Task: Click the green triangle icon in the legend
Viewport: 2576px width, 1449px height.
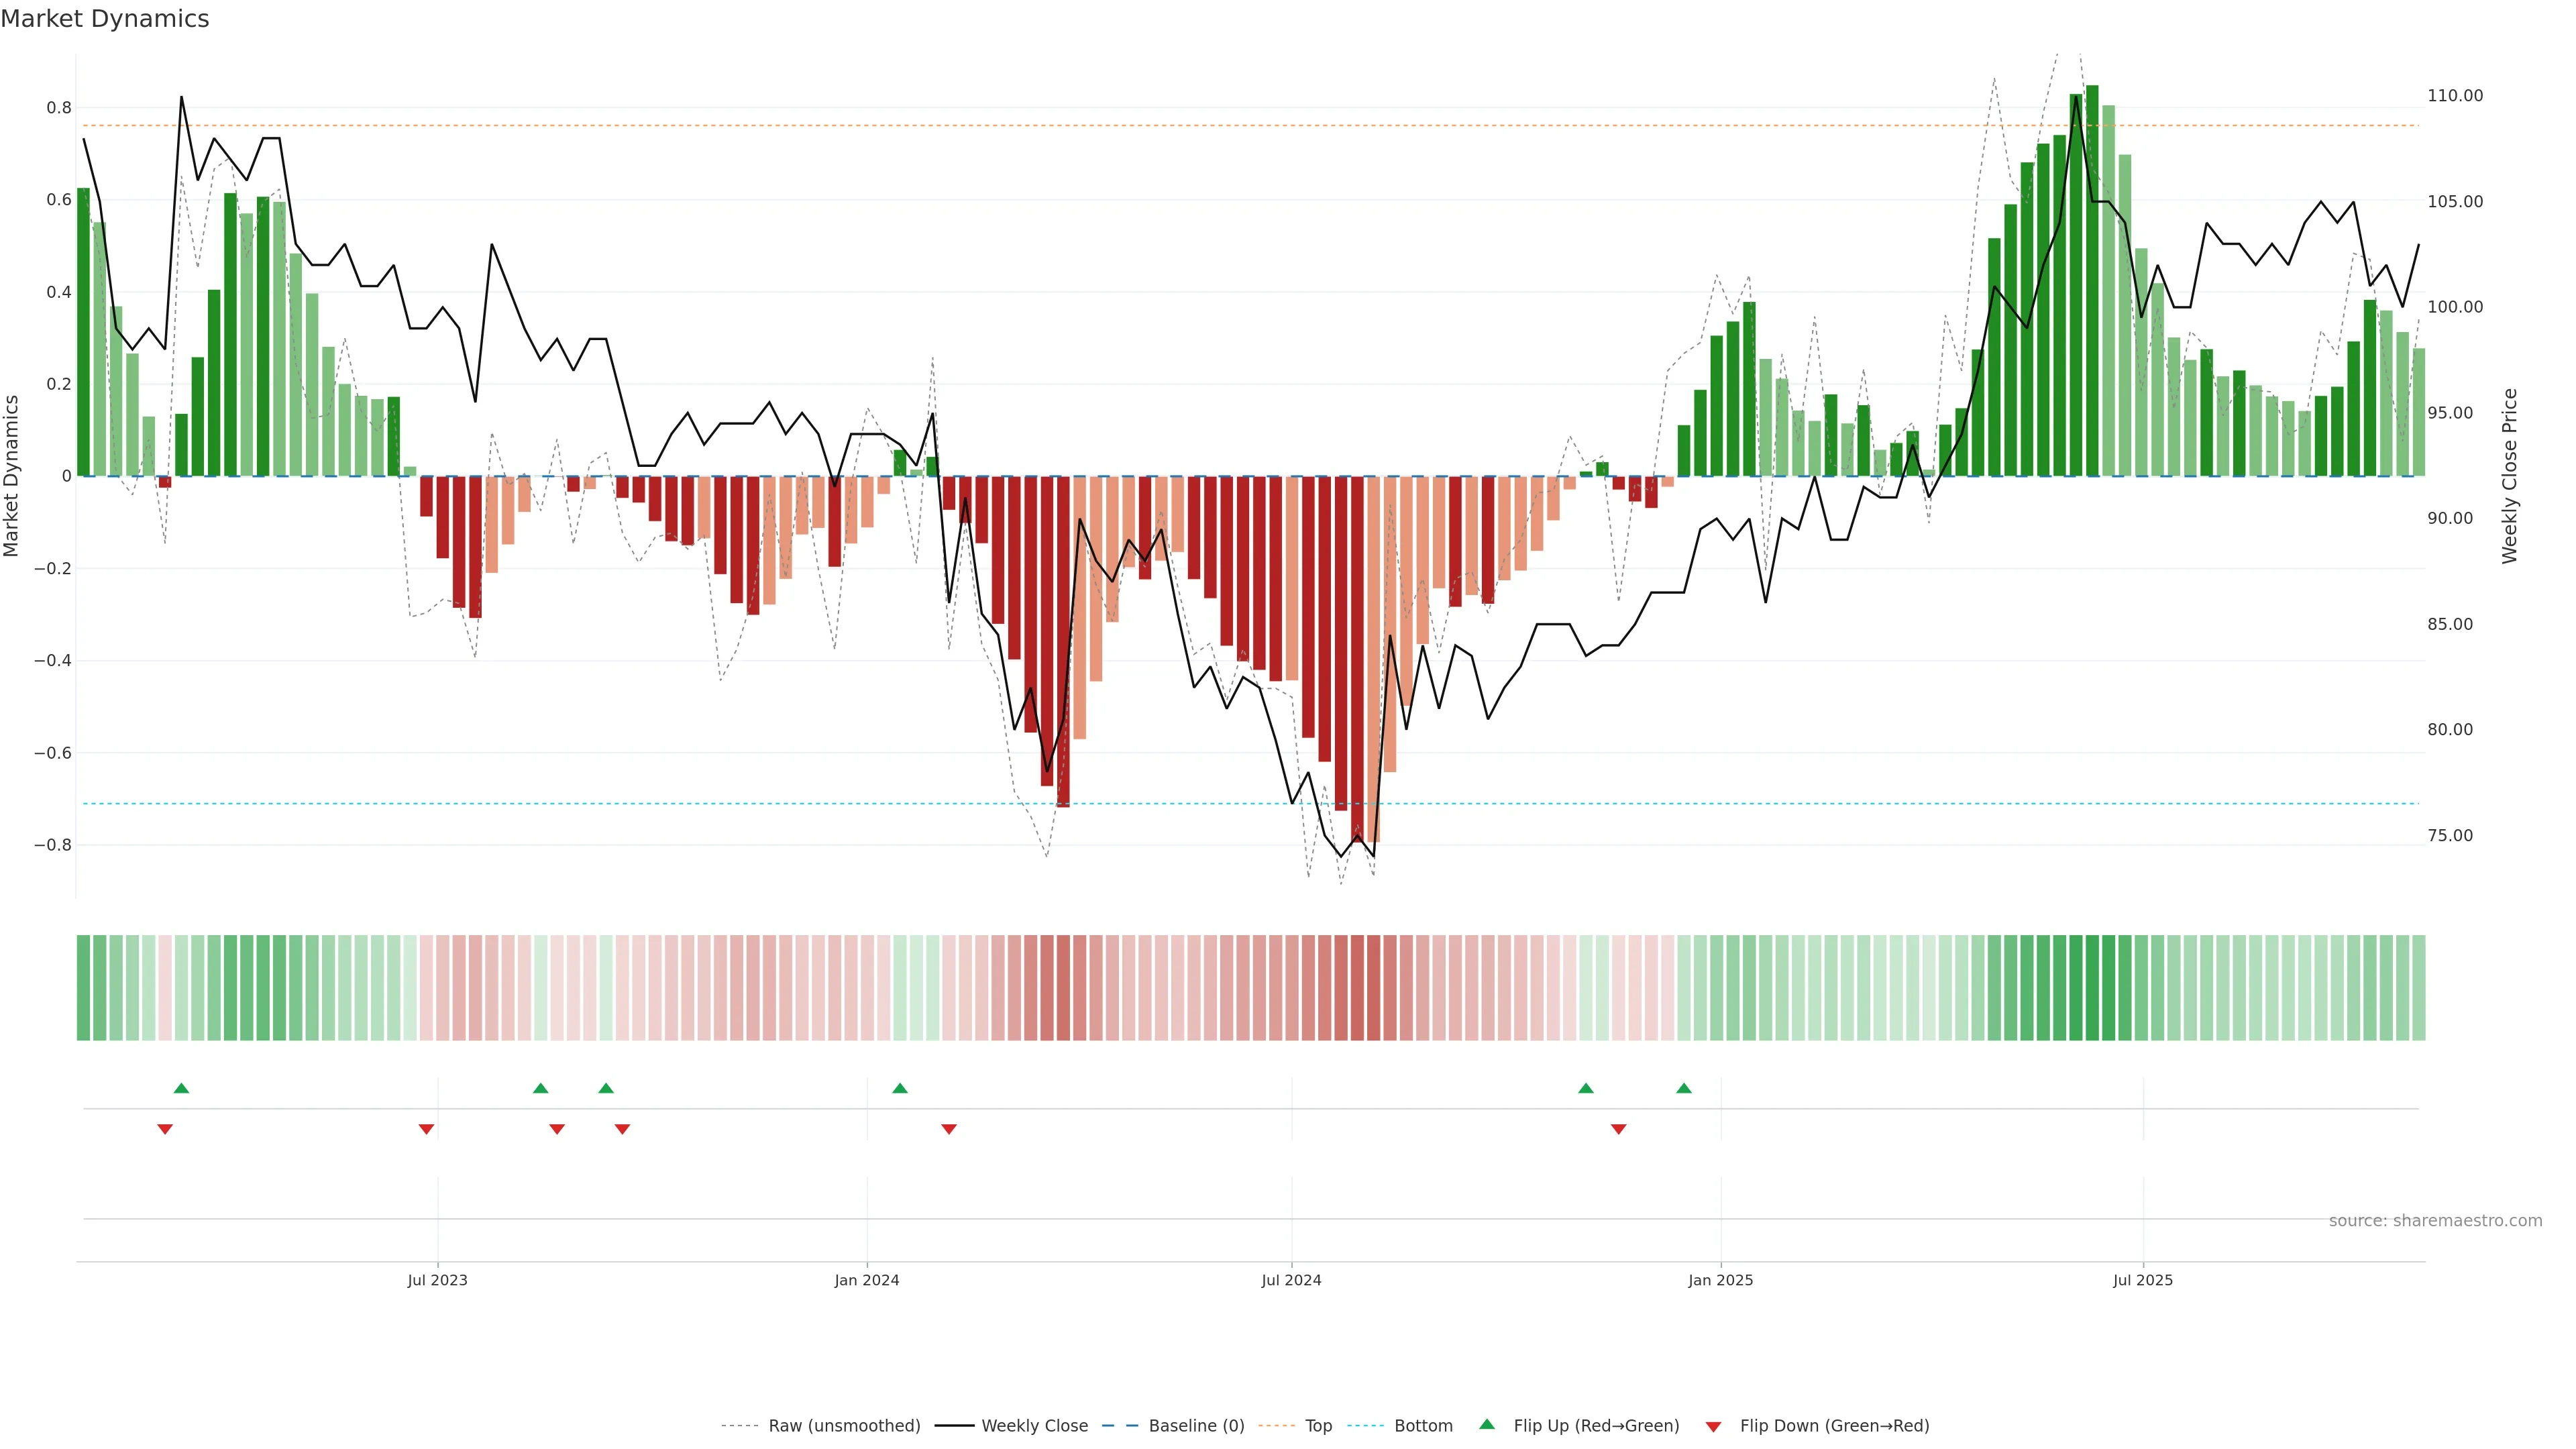Action: [1487, 1424]
